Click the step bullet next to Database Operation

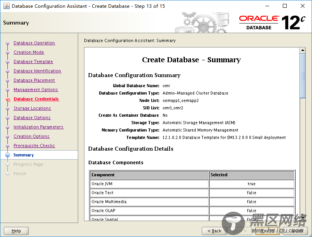(7, 43)
